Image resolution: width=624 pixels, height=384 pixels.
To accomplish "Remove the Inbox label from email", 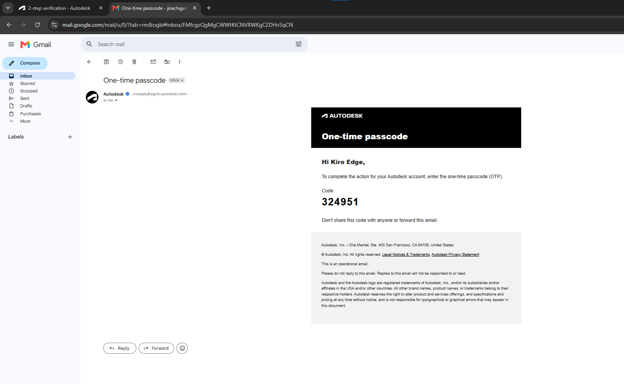I will tap(182, 81).
